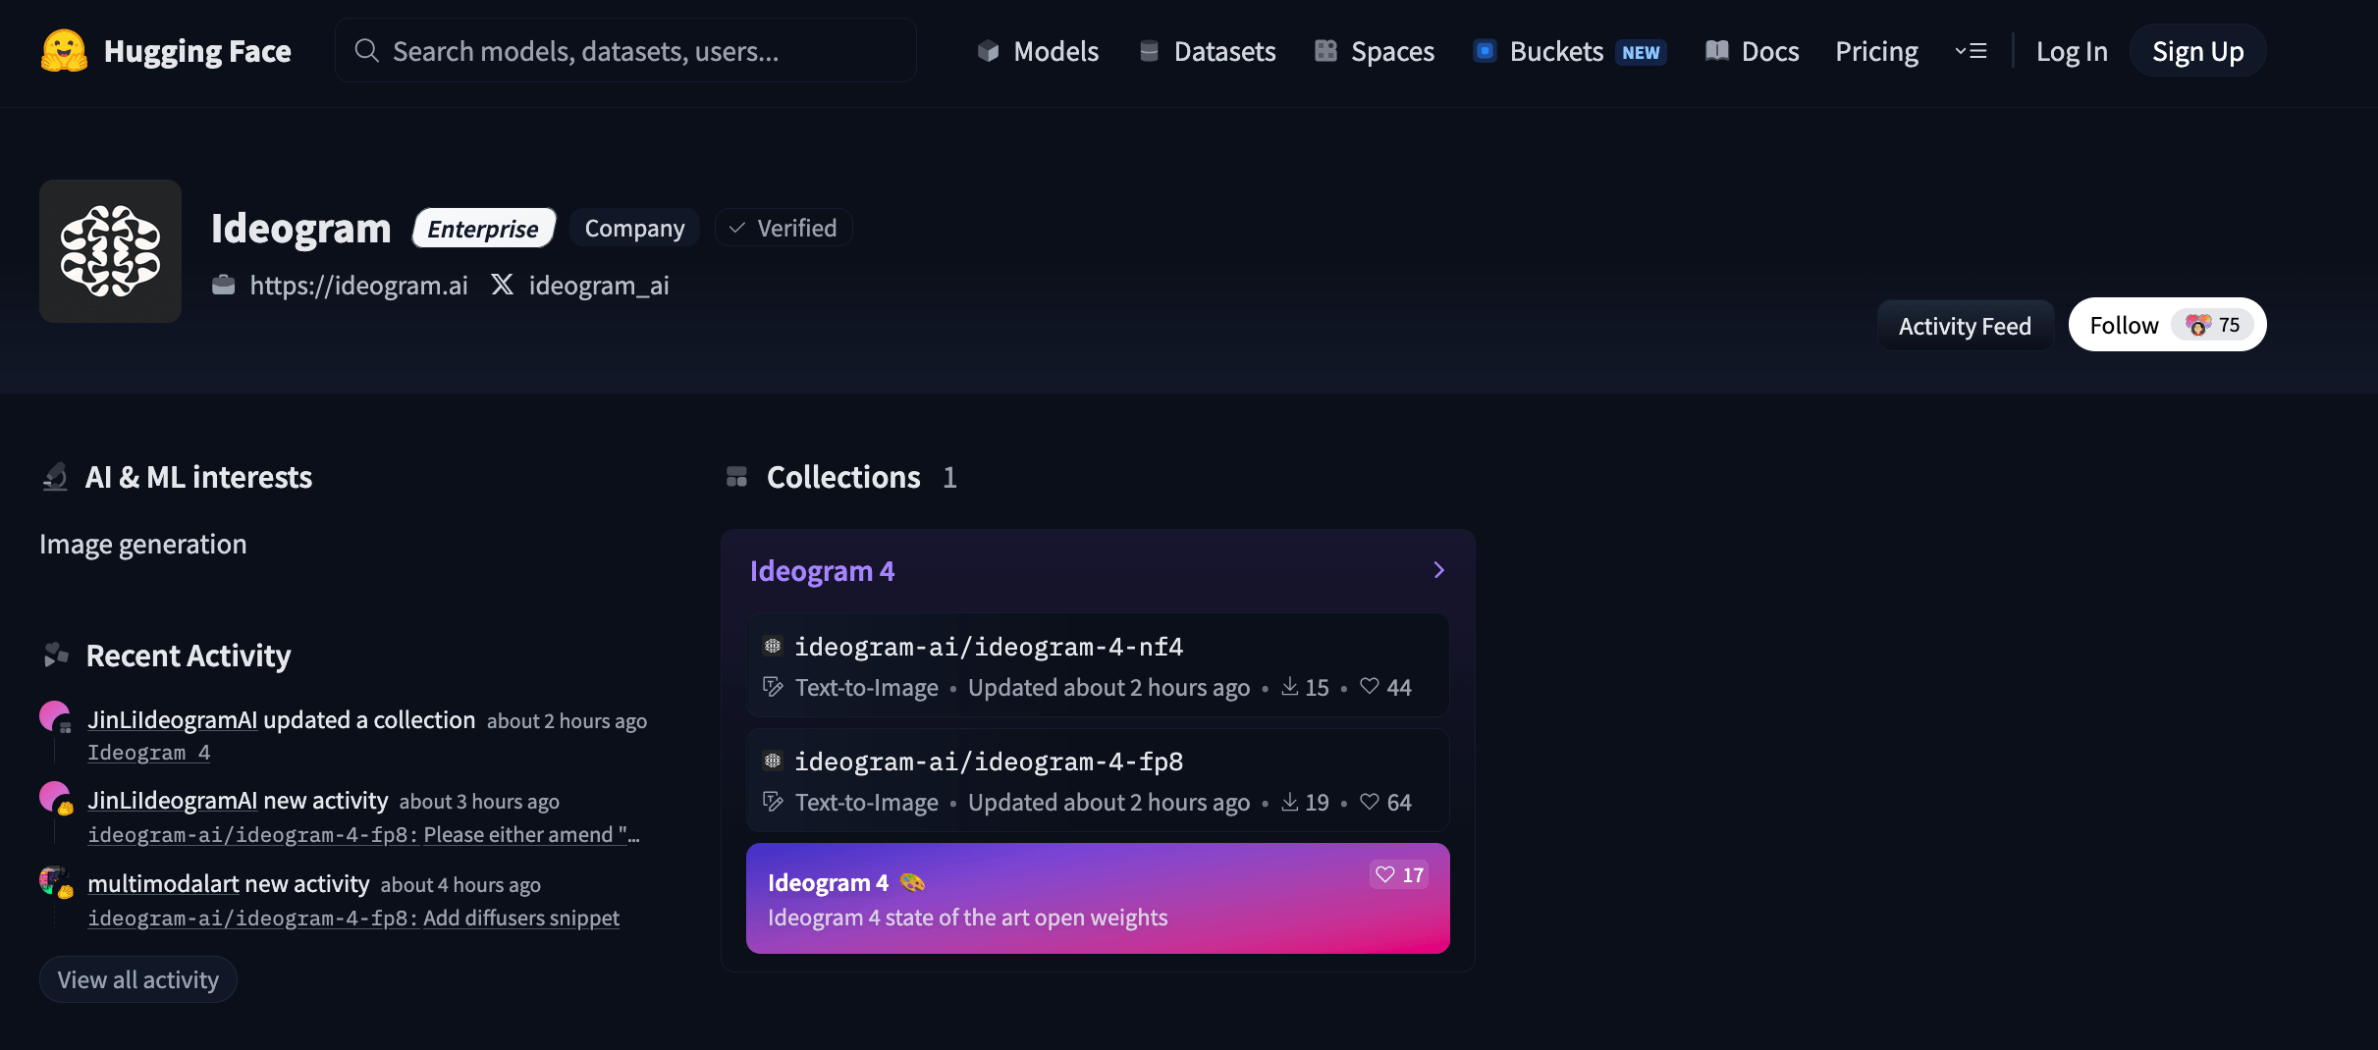This screenshot has width=2378, height=1050.
Task: Open the Pricing navigation item
Action: click(x=1876, y=51)
